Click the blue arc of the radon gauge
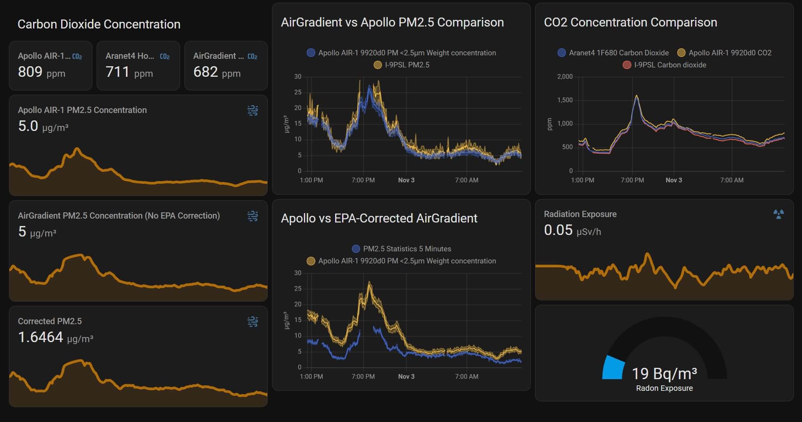 (613, 367)
